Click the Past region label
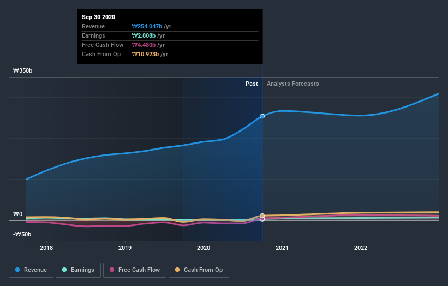This screenshot has width=448, height=286. pyautogui.click(x=252, y=84)
